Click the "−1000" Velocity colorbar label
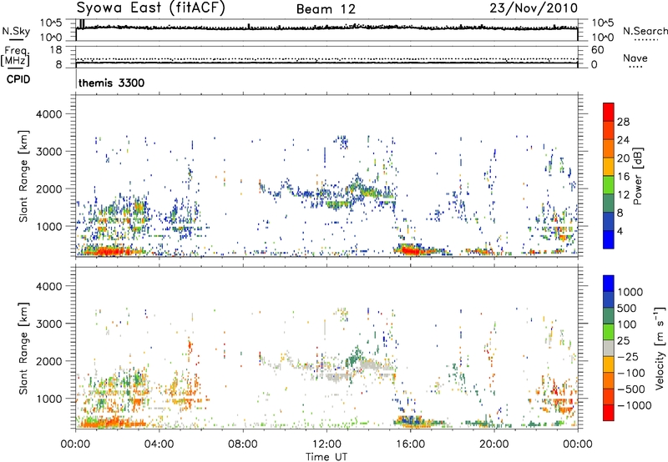Viewport: 668px width, 462px height. [x=634, y=405]
